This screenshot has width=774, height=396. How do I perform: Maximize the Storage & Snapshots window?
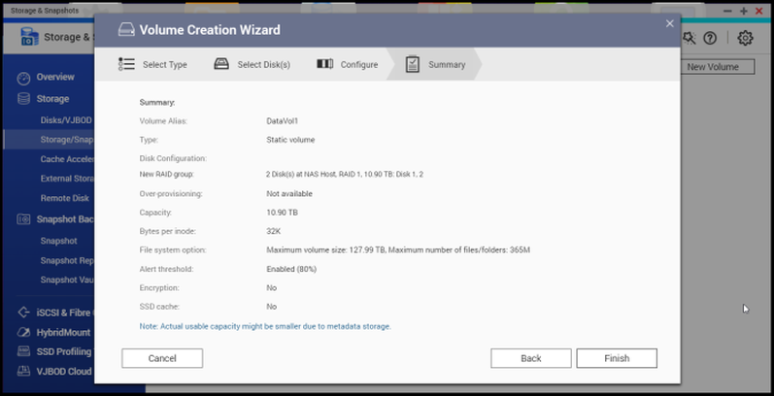point(743,11)
